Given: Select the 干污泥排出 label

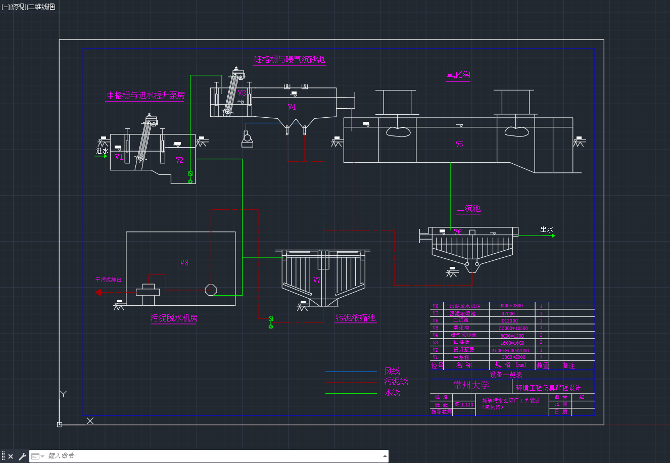Looking at the screenshot, I should [109, 280].
